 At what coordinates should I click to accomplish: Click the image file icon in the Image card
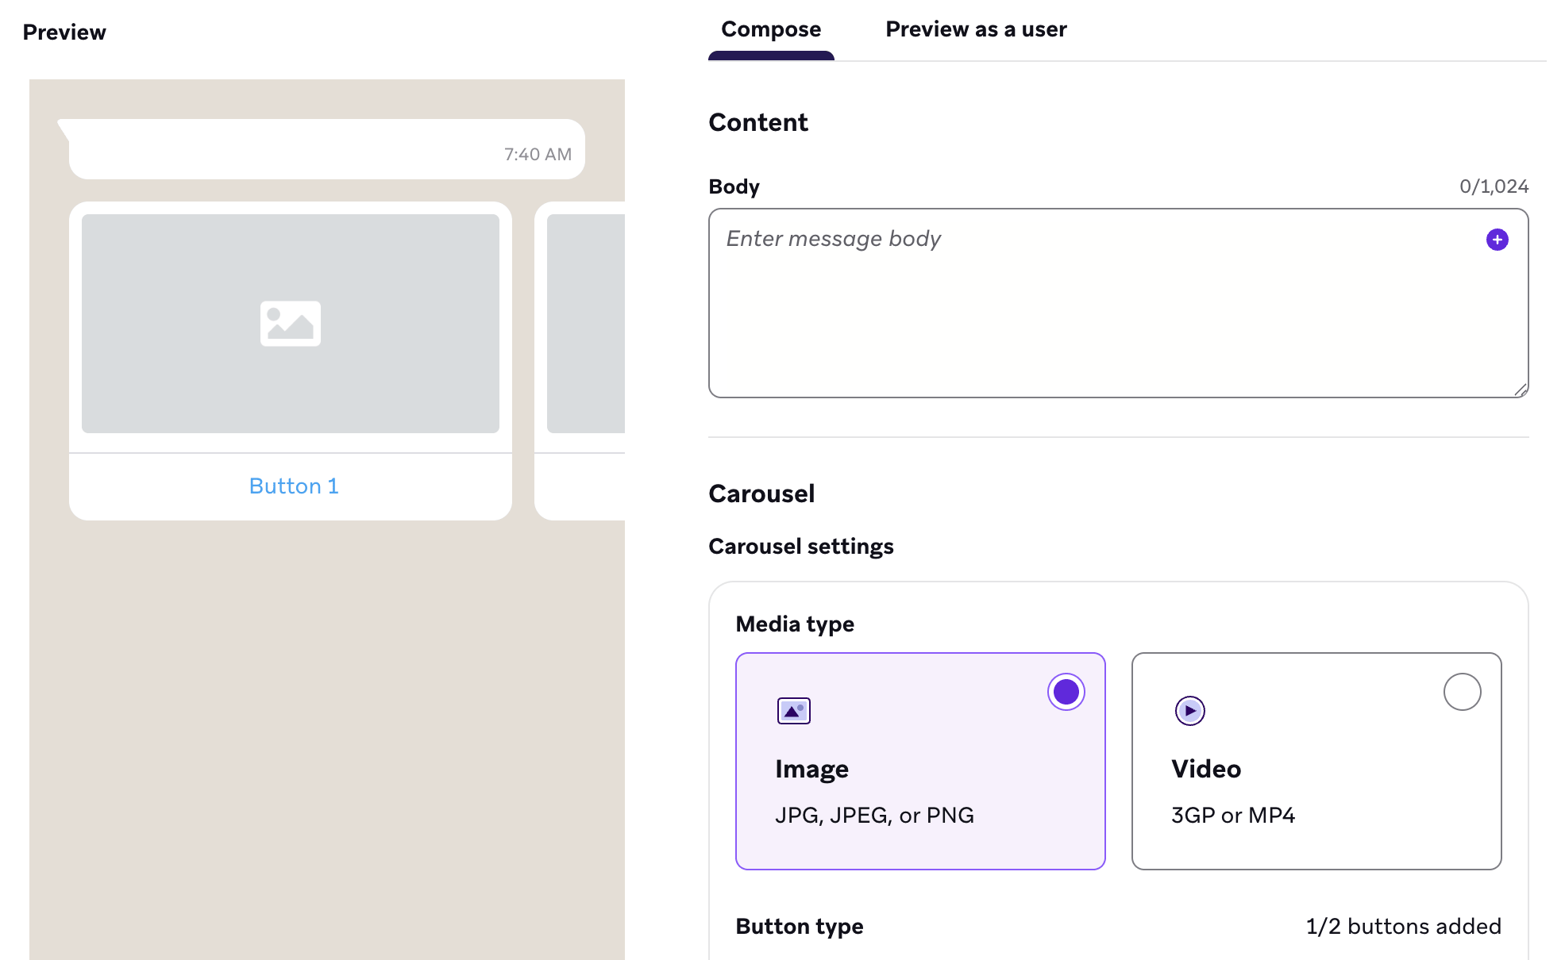[x=792, y=711]
